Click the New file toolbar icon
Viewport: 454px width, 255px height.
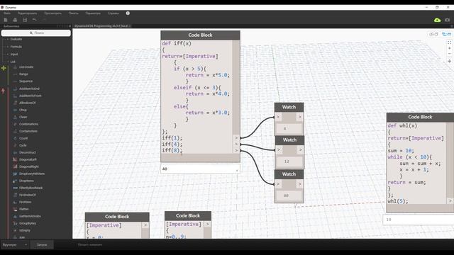click(6, 20)
